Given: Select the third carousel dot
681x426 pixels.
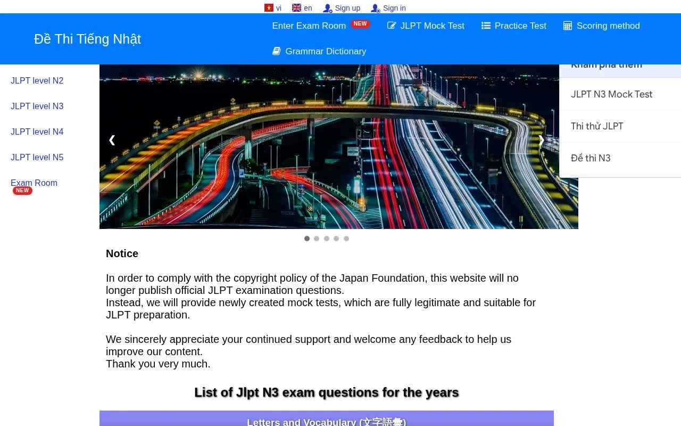Looking at the screenshot, I should click(x=327, y=239).
